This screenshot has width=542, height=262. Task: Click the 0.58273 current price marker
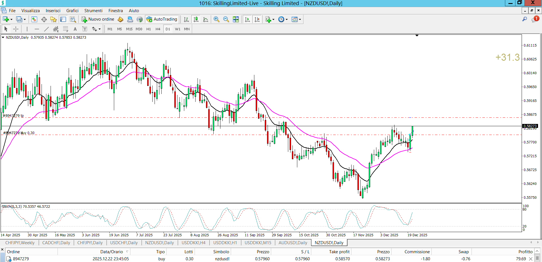pos(530,126)
